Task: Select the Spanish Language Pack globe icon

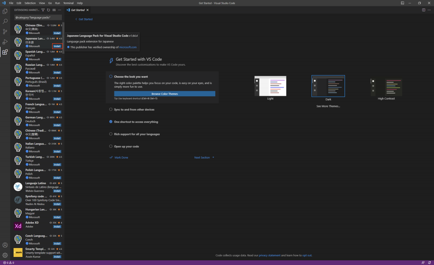Action: pyautogui.click(x=18, y=55)
